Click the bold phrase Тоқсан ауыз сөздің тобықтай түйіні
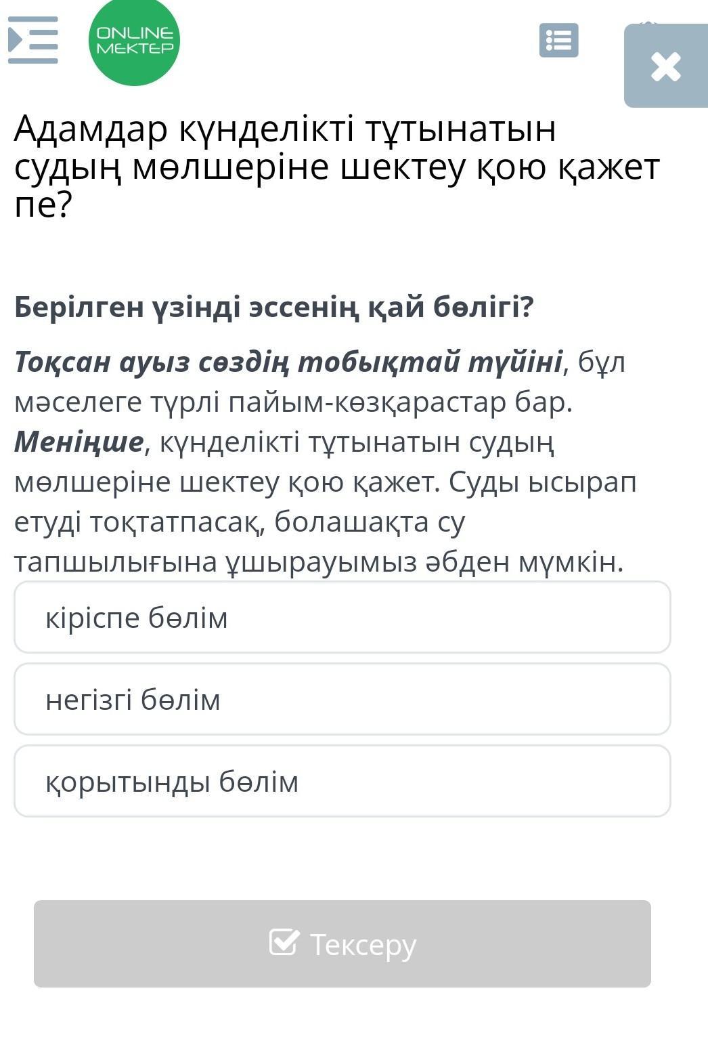 pos(288,362)
